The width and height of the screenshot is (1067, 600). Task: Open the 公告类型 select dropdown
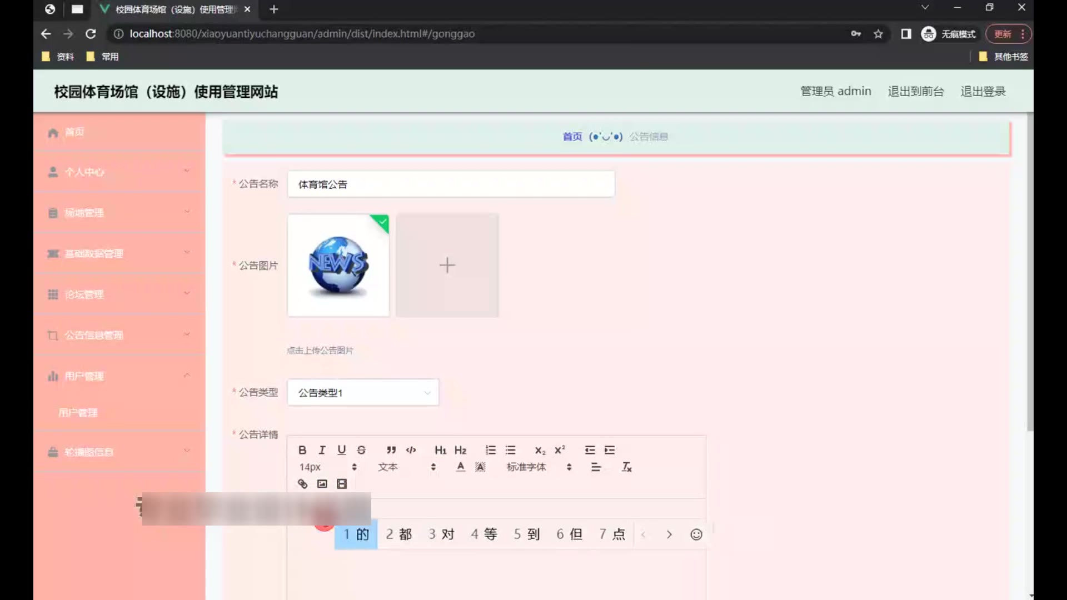pos(363,393)
